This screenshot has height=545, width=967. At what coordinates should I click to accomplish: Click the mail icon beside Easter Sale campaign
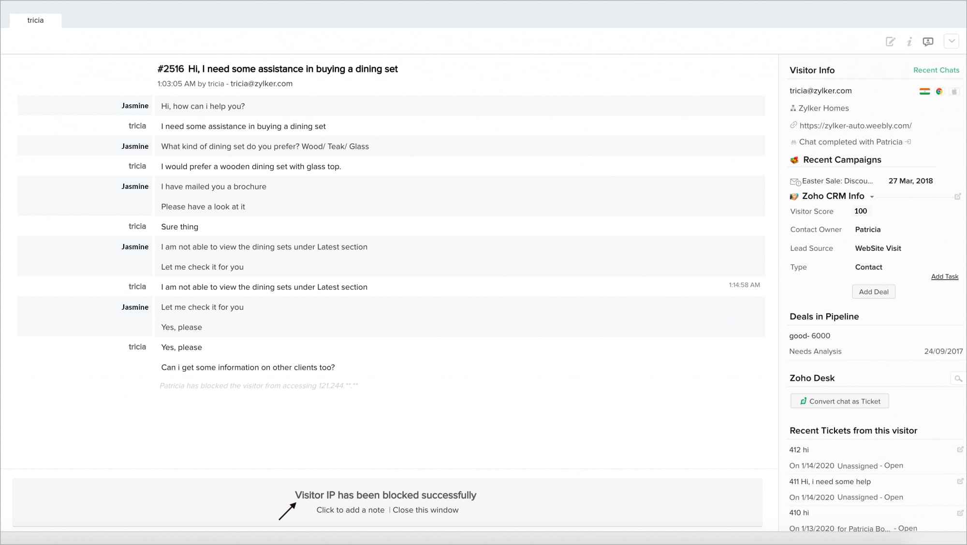tap(795, 182)
